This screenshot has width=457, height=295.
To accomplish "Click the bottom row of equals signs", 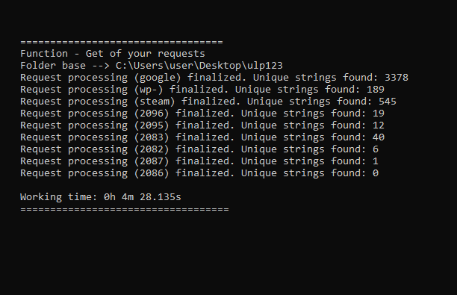I will (125, 209).
